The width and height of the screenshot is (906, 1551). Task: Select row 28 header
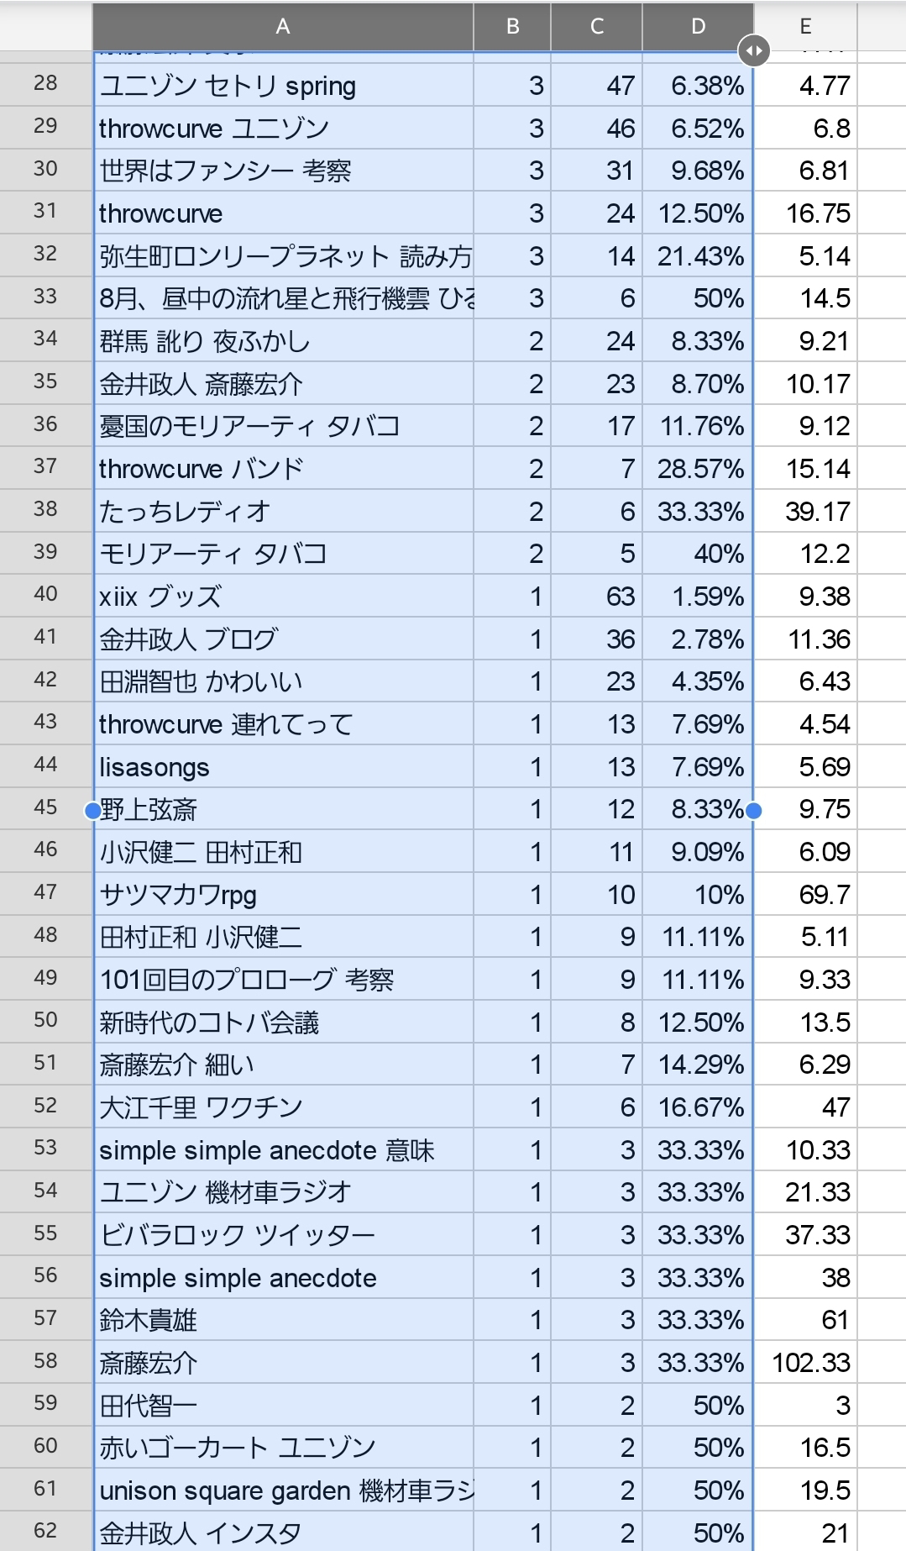point(46,84)
